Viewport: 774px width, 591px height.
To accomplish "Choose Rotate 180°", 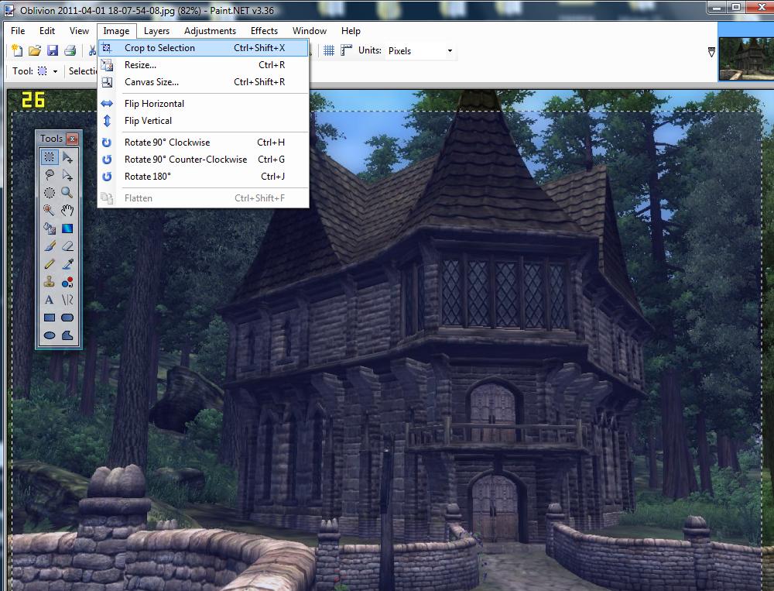I will [204, 177].
